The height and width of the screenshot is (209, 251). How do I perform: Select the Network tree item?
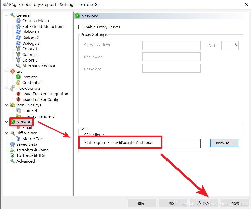(24, 122)
